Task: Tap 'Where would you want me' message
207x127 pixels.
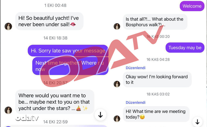Action: coord(55,102)
